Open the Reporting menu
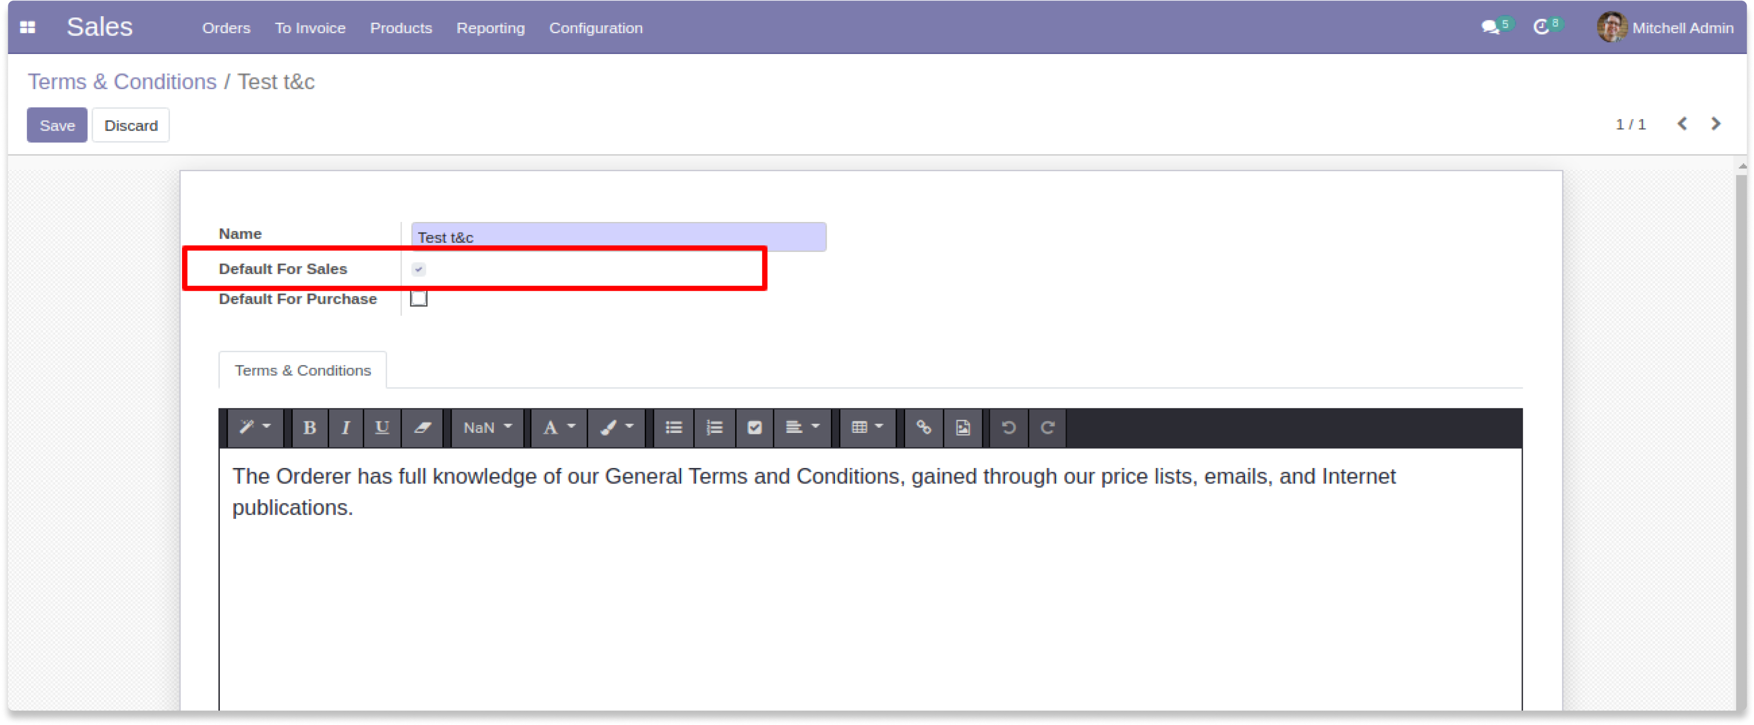 490,28
